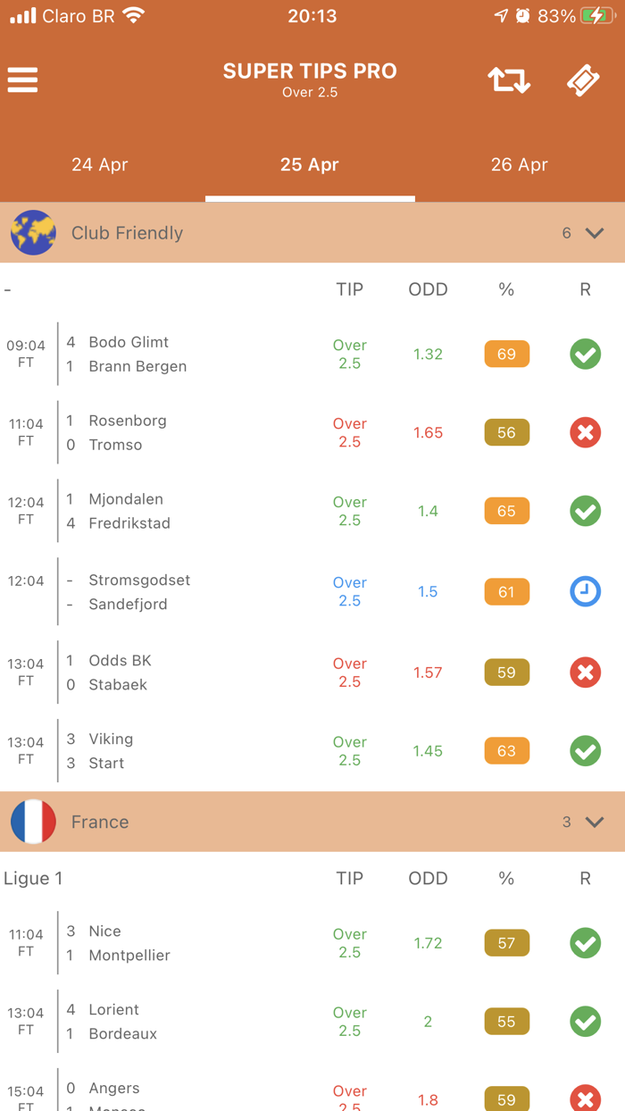
Task: Click the swap arrows icon in header
Action: pos(508,79)
